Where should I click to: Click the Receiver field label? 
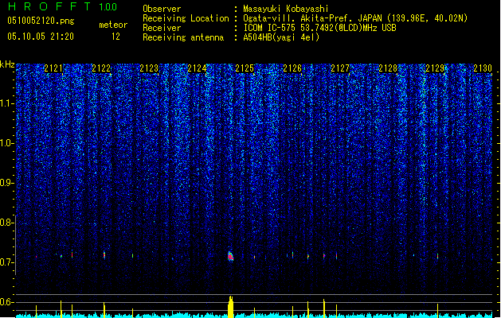pos(162,28)
